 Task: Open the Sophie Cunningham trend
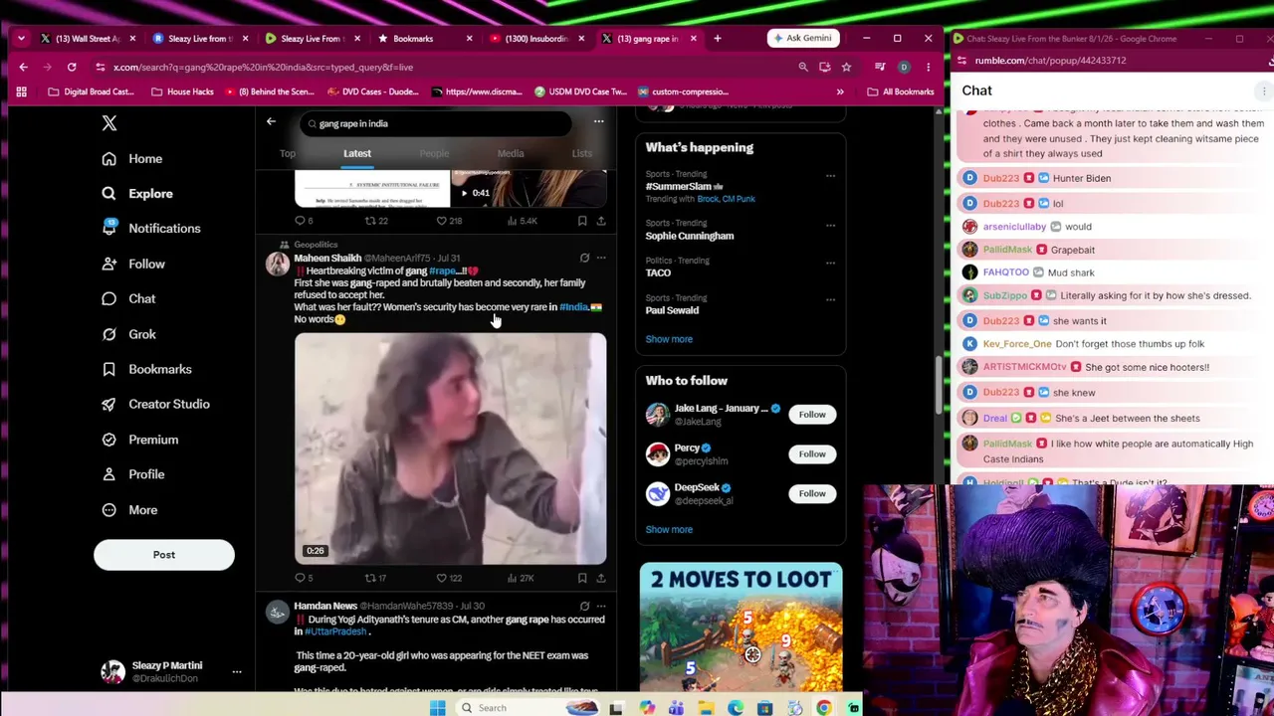tap(690, 236)
